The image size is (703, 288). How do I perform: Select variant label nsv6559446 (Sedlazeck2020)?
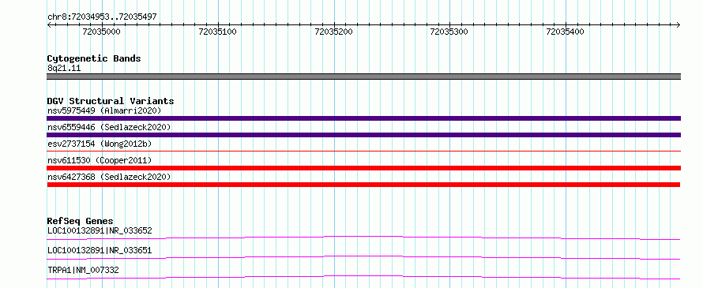pyautogui.click(x=109, y=127)
